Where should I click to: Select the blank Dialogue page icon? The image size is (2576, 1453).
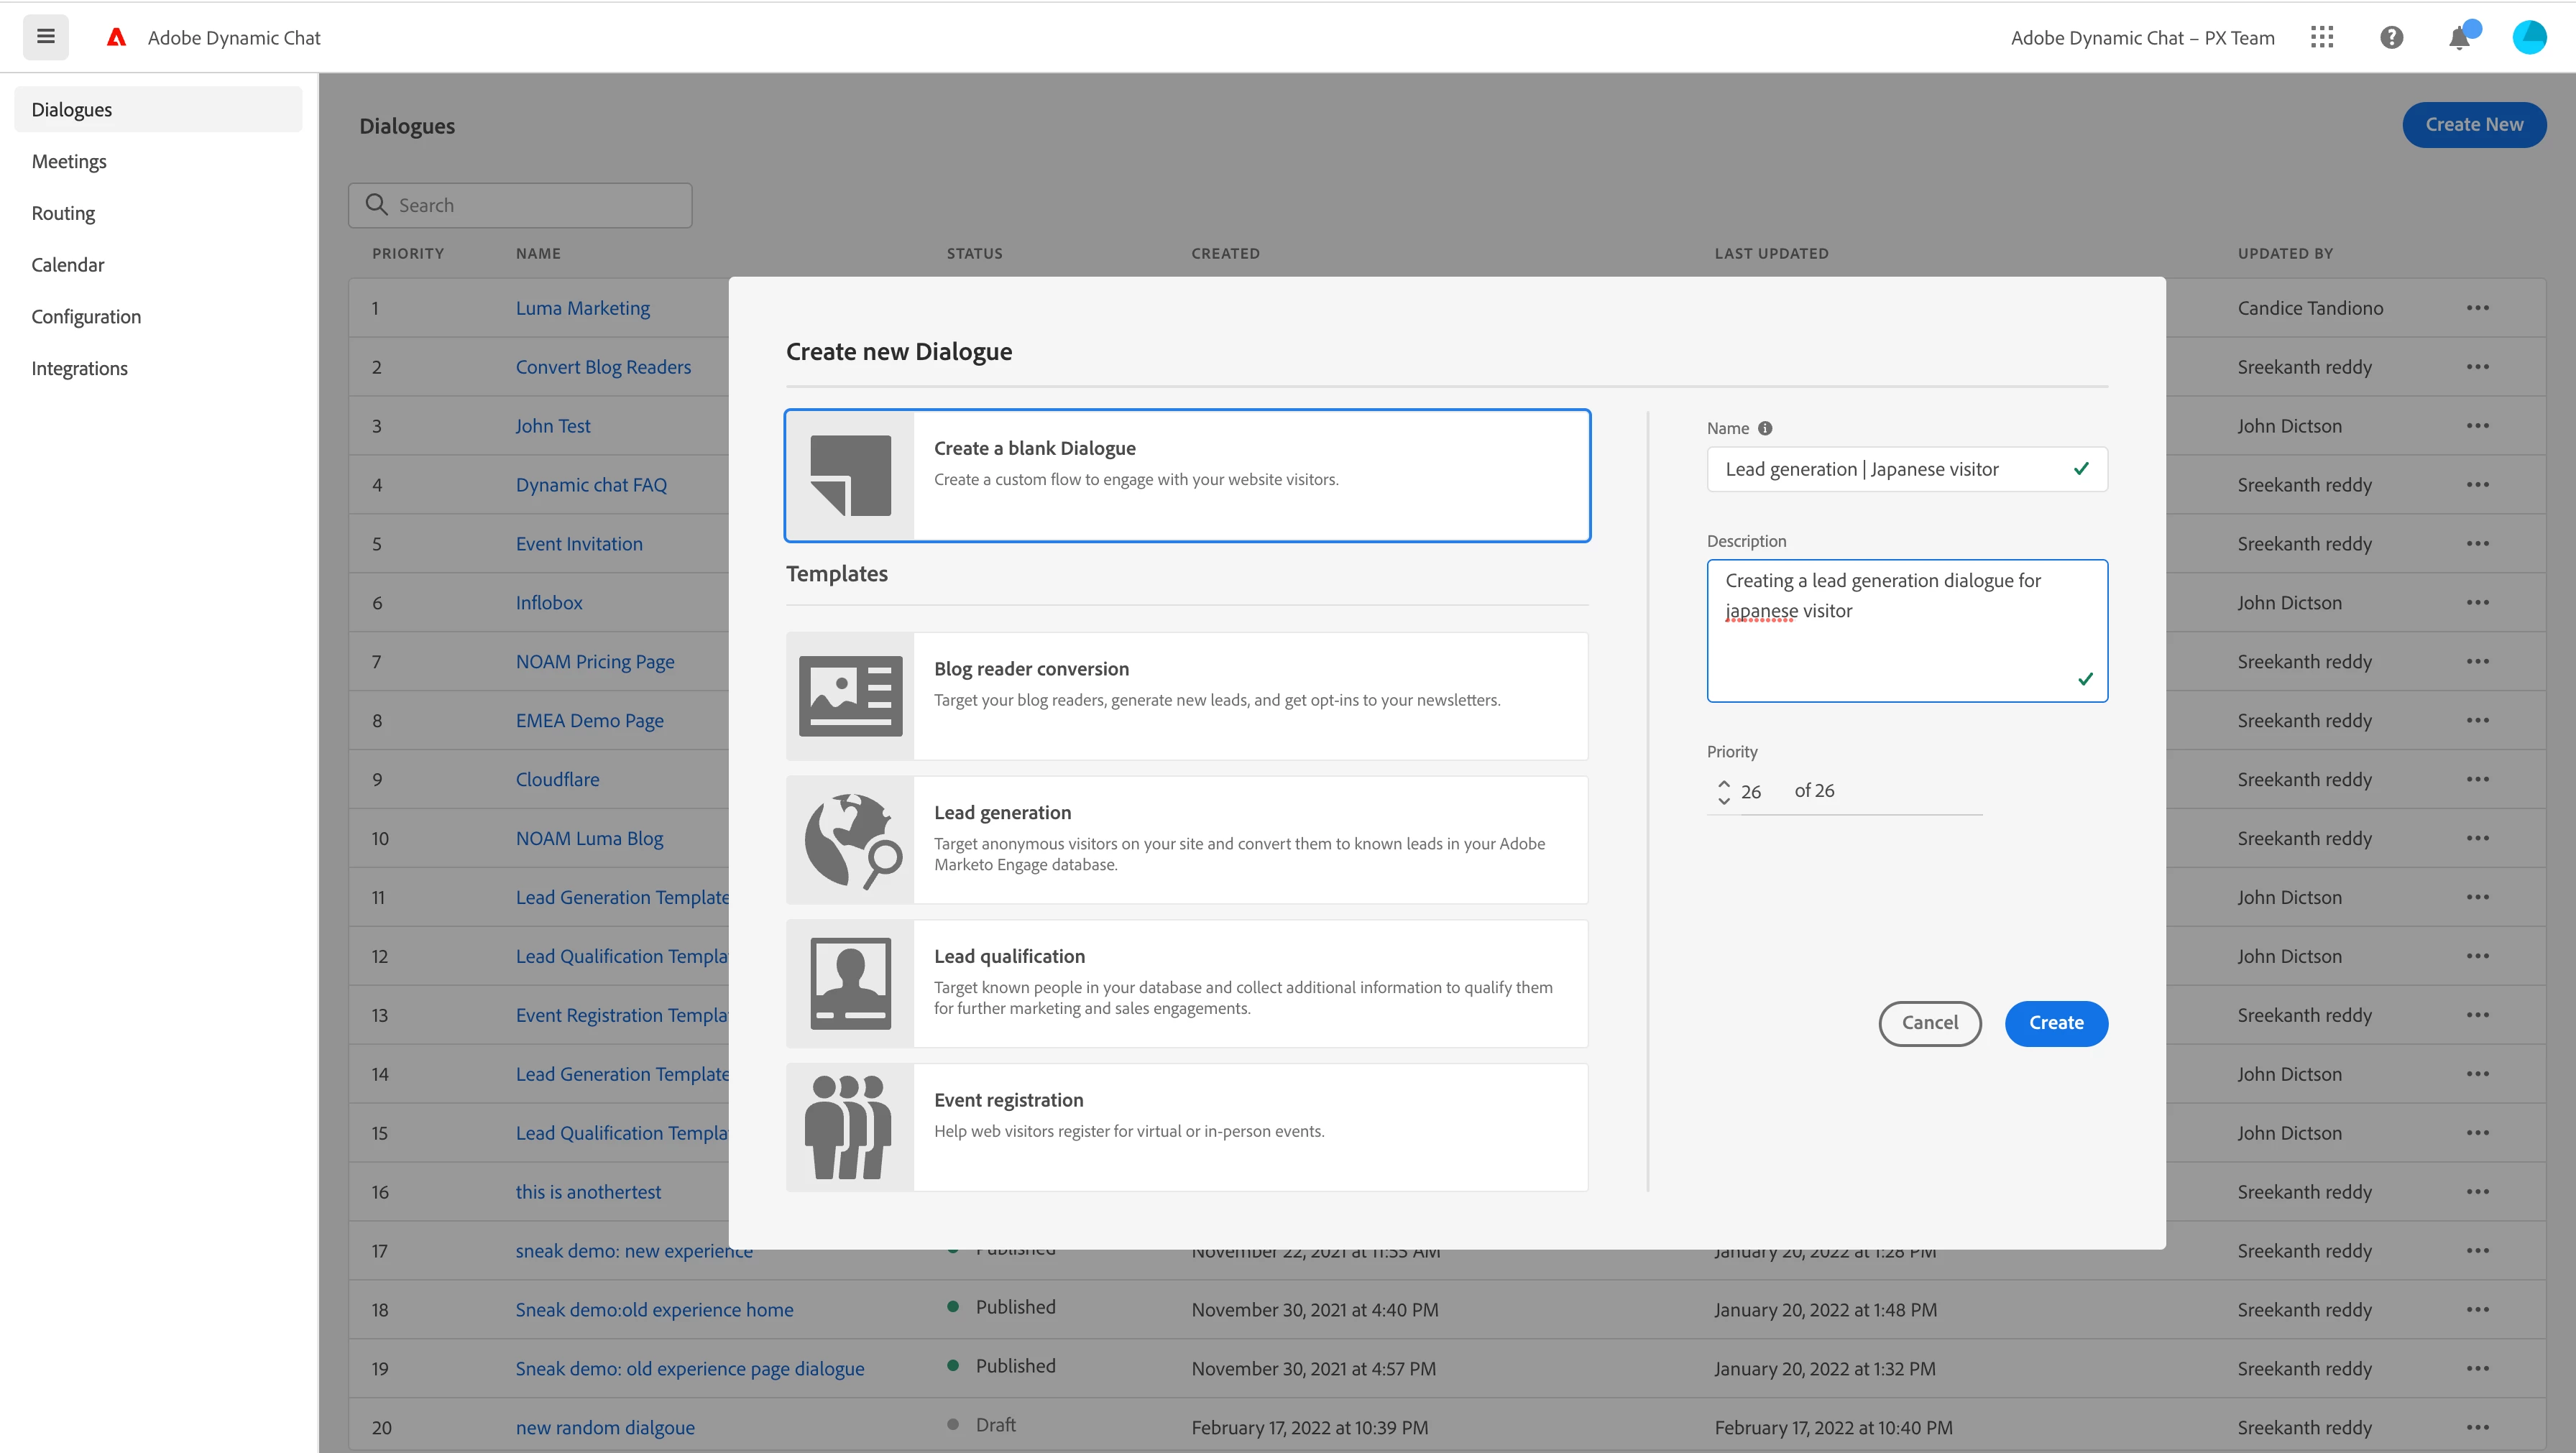(x=850, y=476)
